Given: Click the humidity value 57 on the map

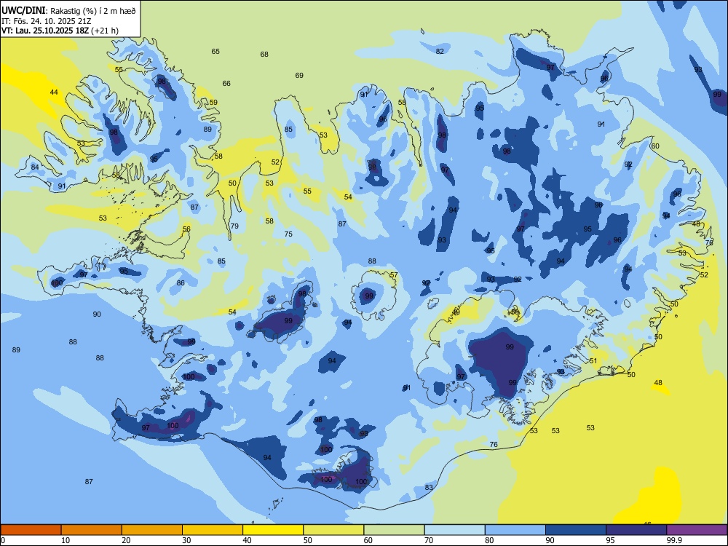Looking at the screenshot, I should pyautogui.click(x=394, y=275).
